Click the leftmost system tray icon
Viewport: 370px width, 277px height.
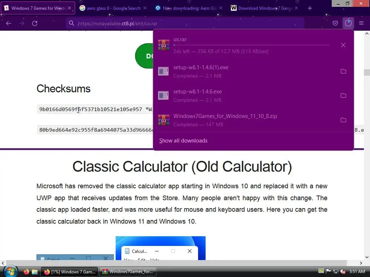pyautogui.click(x=321, y=271)
